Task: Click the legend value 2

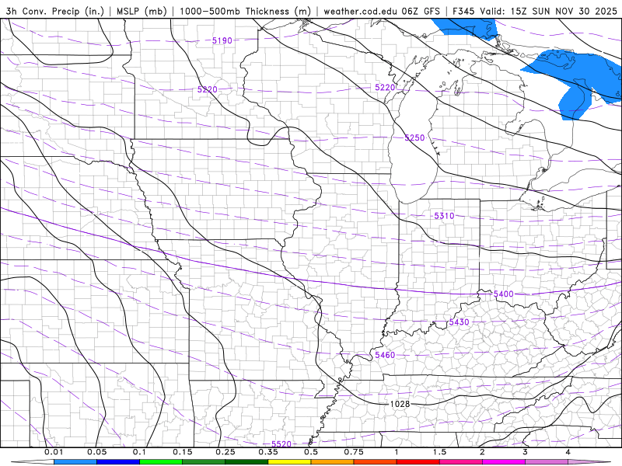Action: (482, 452)
